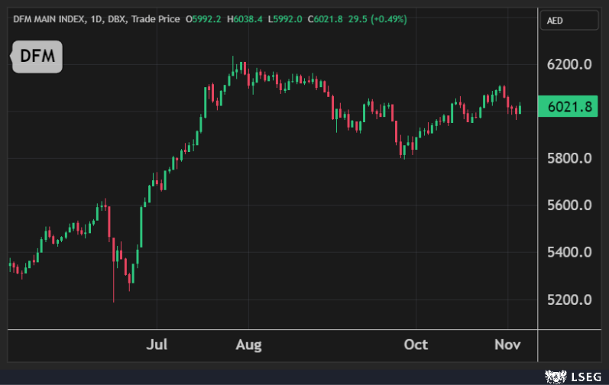
Task: Click the Nov label on time axis
Action: 507,345
